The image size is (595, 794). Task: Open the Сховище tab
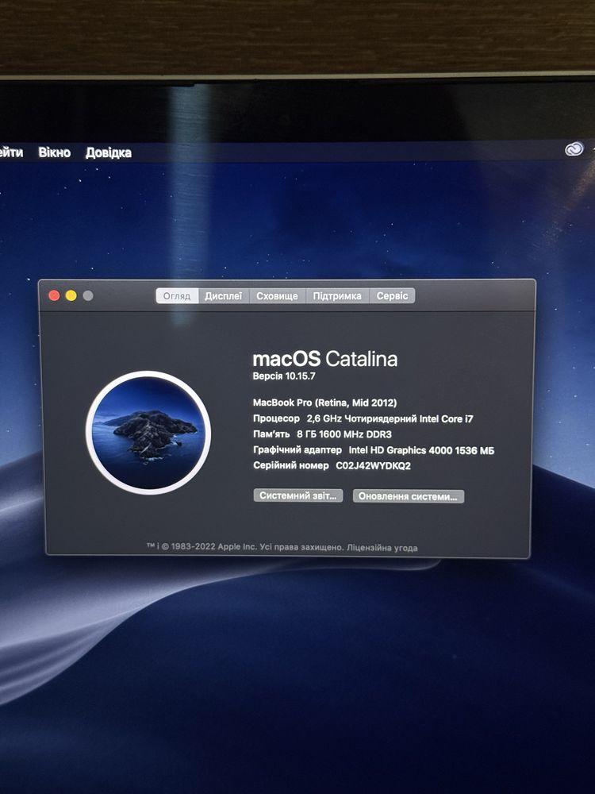point(277,296)
